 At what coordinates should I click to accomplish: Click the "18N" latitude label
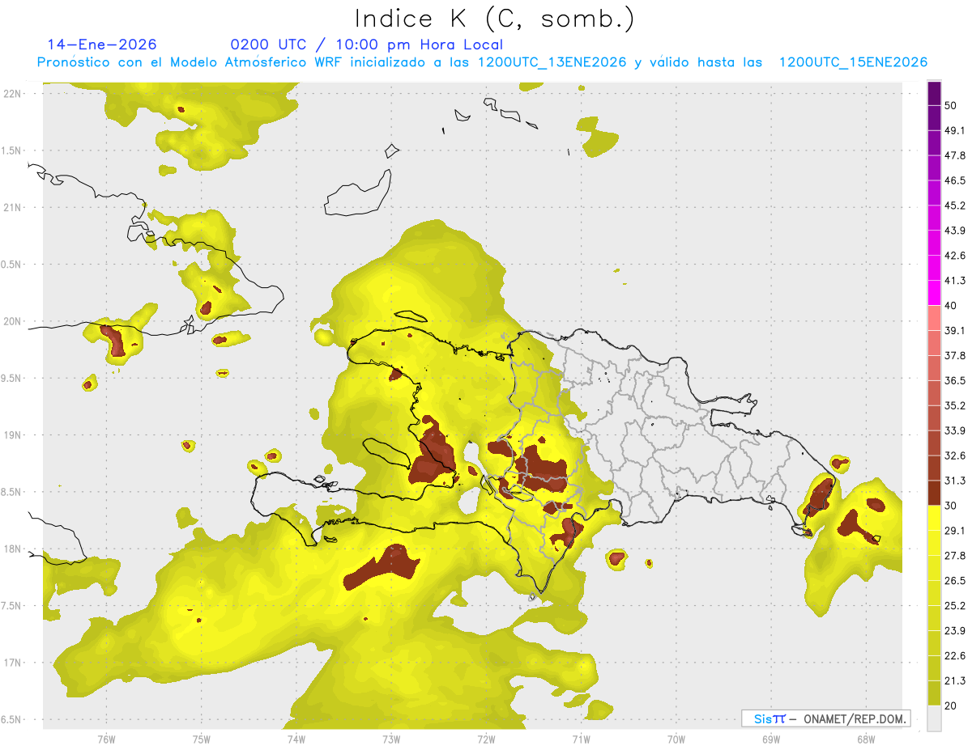click(x=13, y=549)
